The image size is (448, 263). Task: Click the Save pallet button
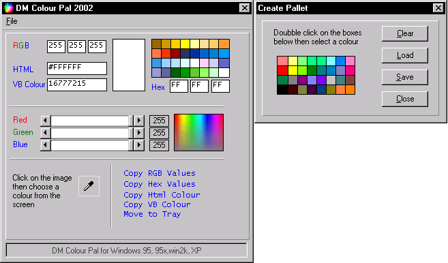tap(405, 77)
